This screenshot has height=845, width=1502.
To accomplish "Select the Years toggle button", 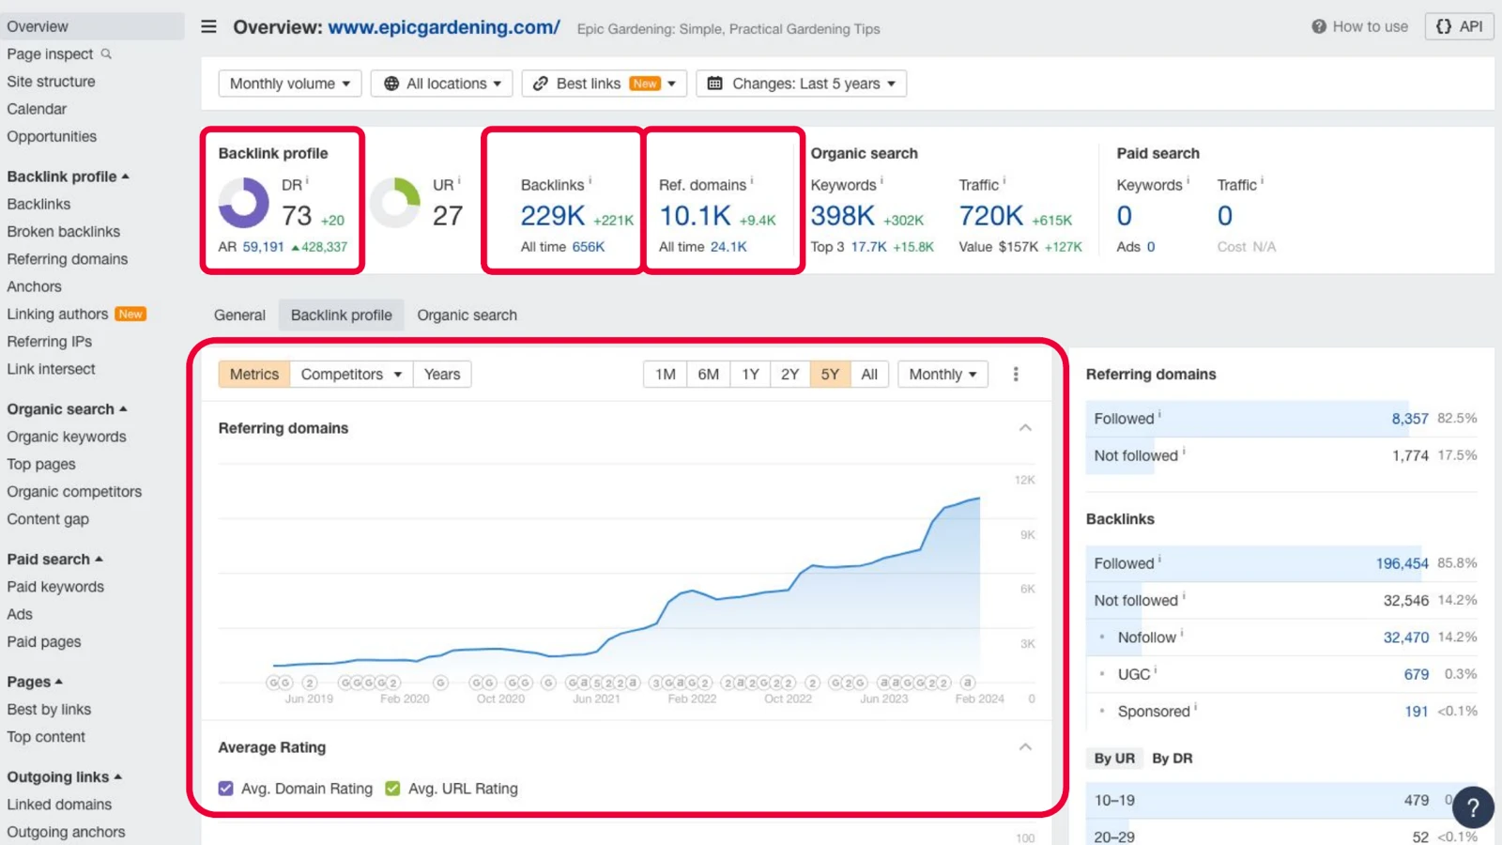I will [x=442, y=374].
